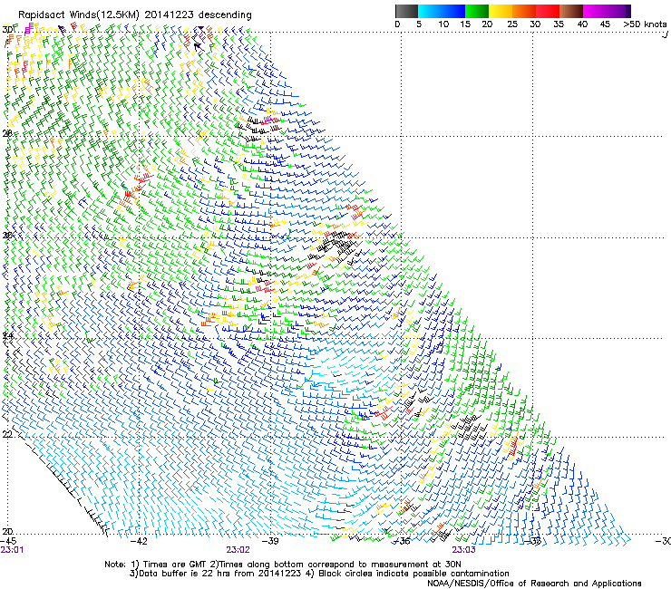The image size is (671, 589).
Task: Click the '-36' longitude axis label
Action: coord(402,541)
